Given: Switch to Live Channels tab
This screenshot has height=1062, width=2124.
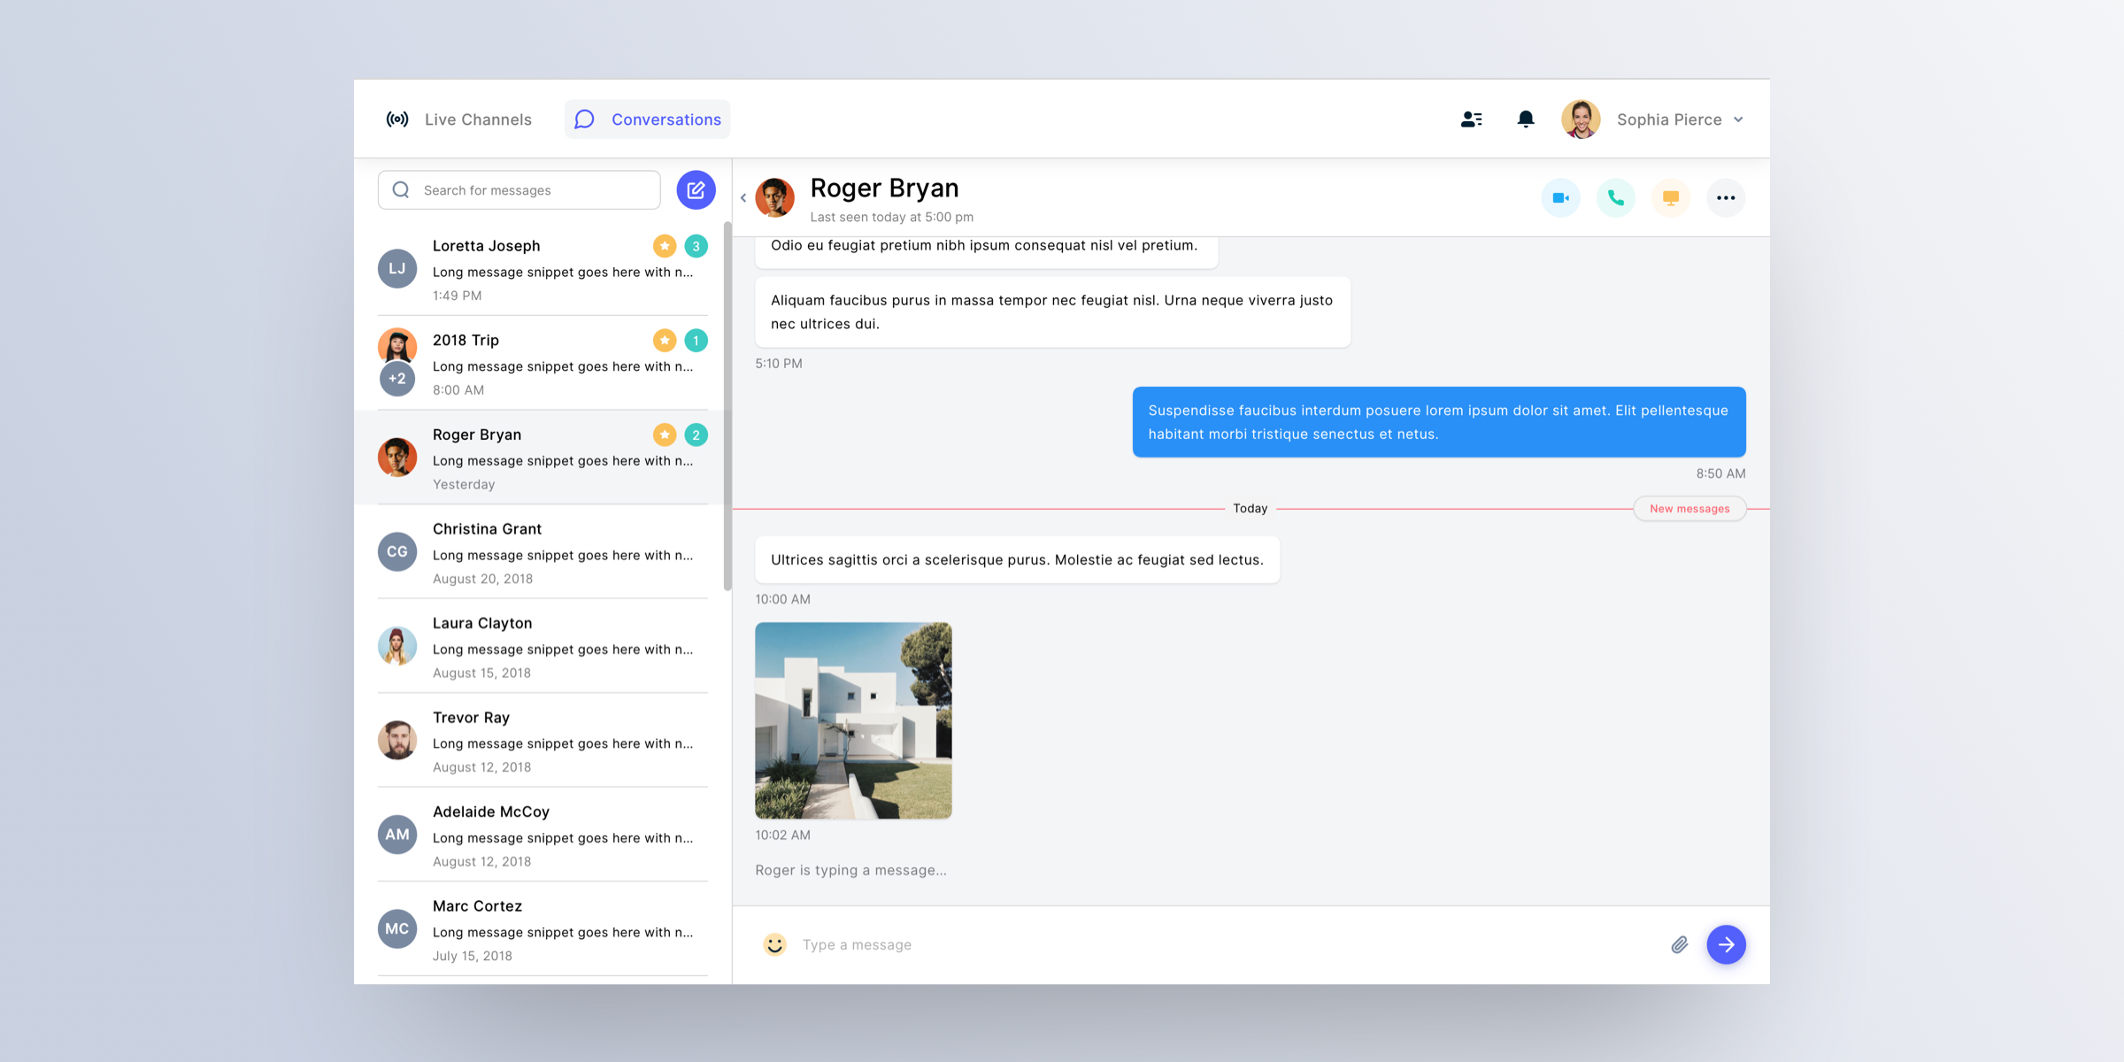Looking at the screenshot, I should pos(459,119).
